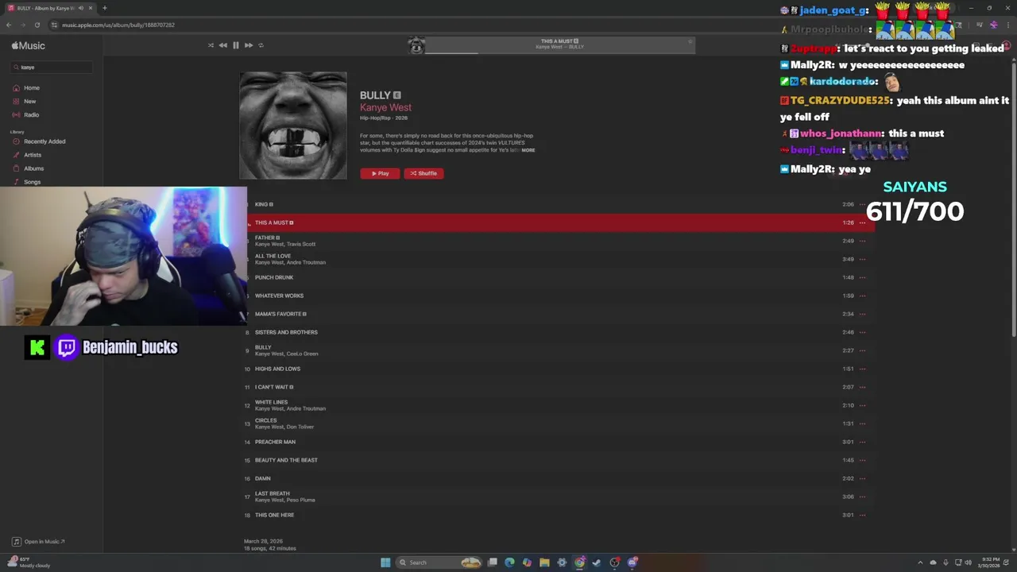This screenshot has width=1017, height=572.
Task: Open more options for PUNCH DRUNK
Action: 862,277
